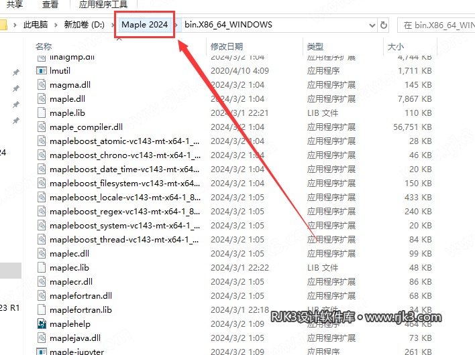Screen dimensions: 475x355
Task: Click date 2024/3/1 22:21 of maple.lib
Action: 240,113
